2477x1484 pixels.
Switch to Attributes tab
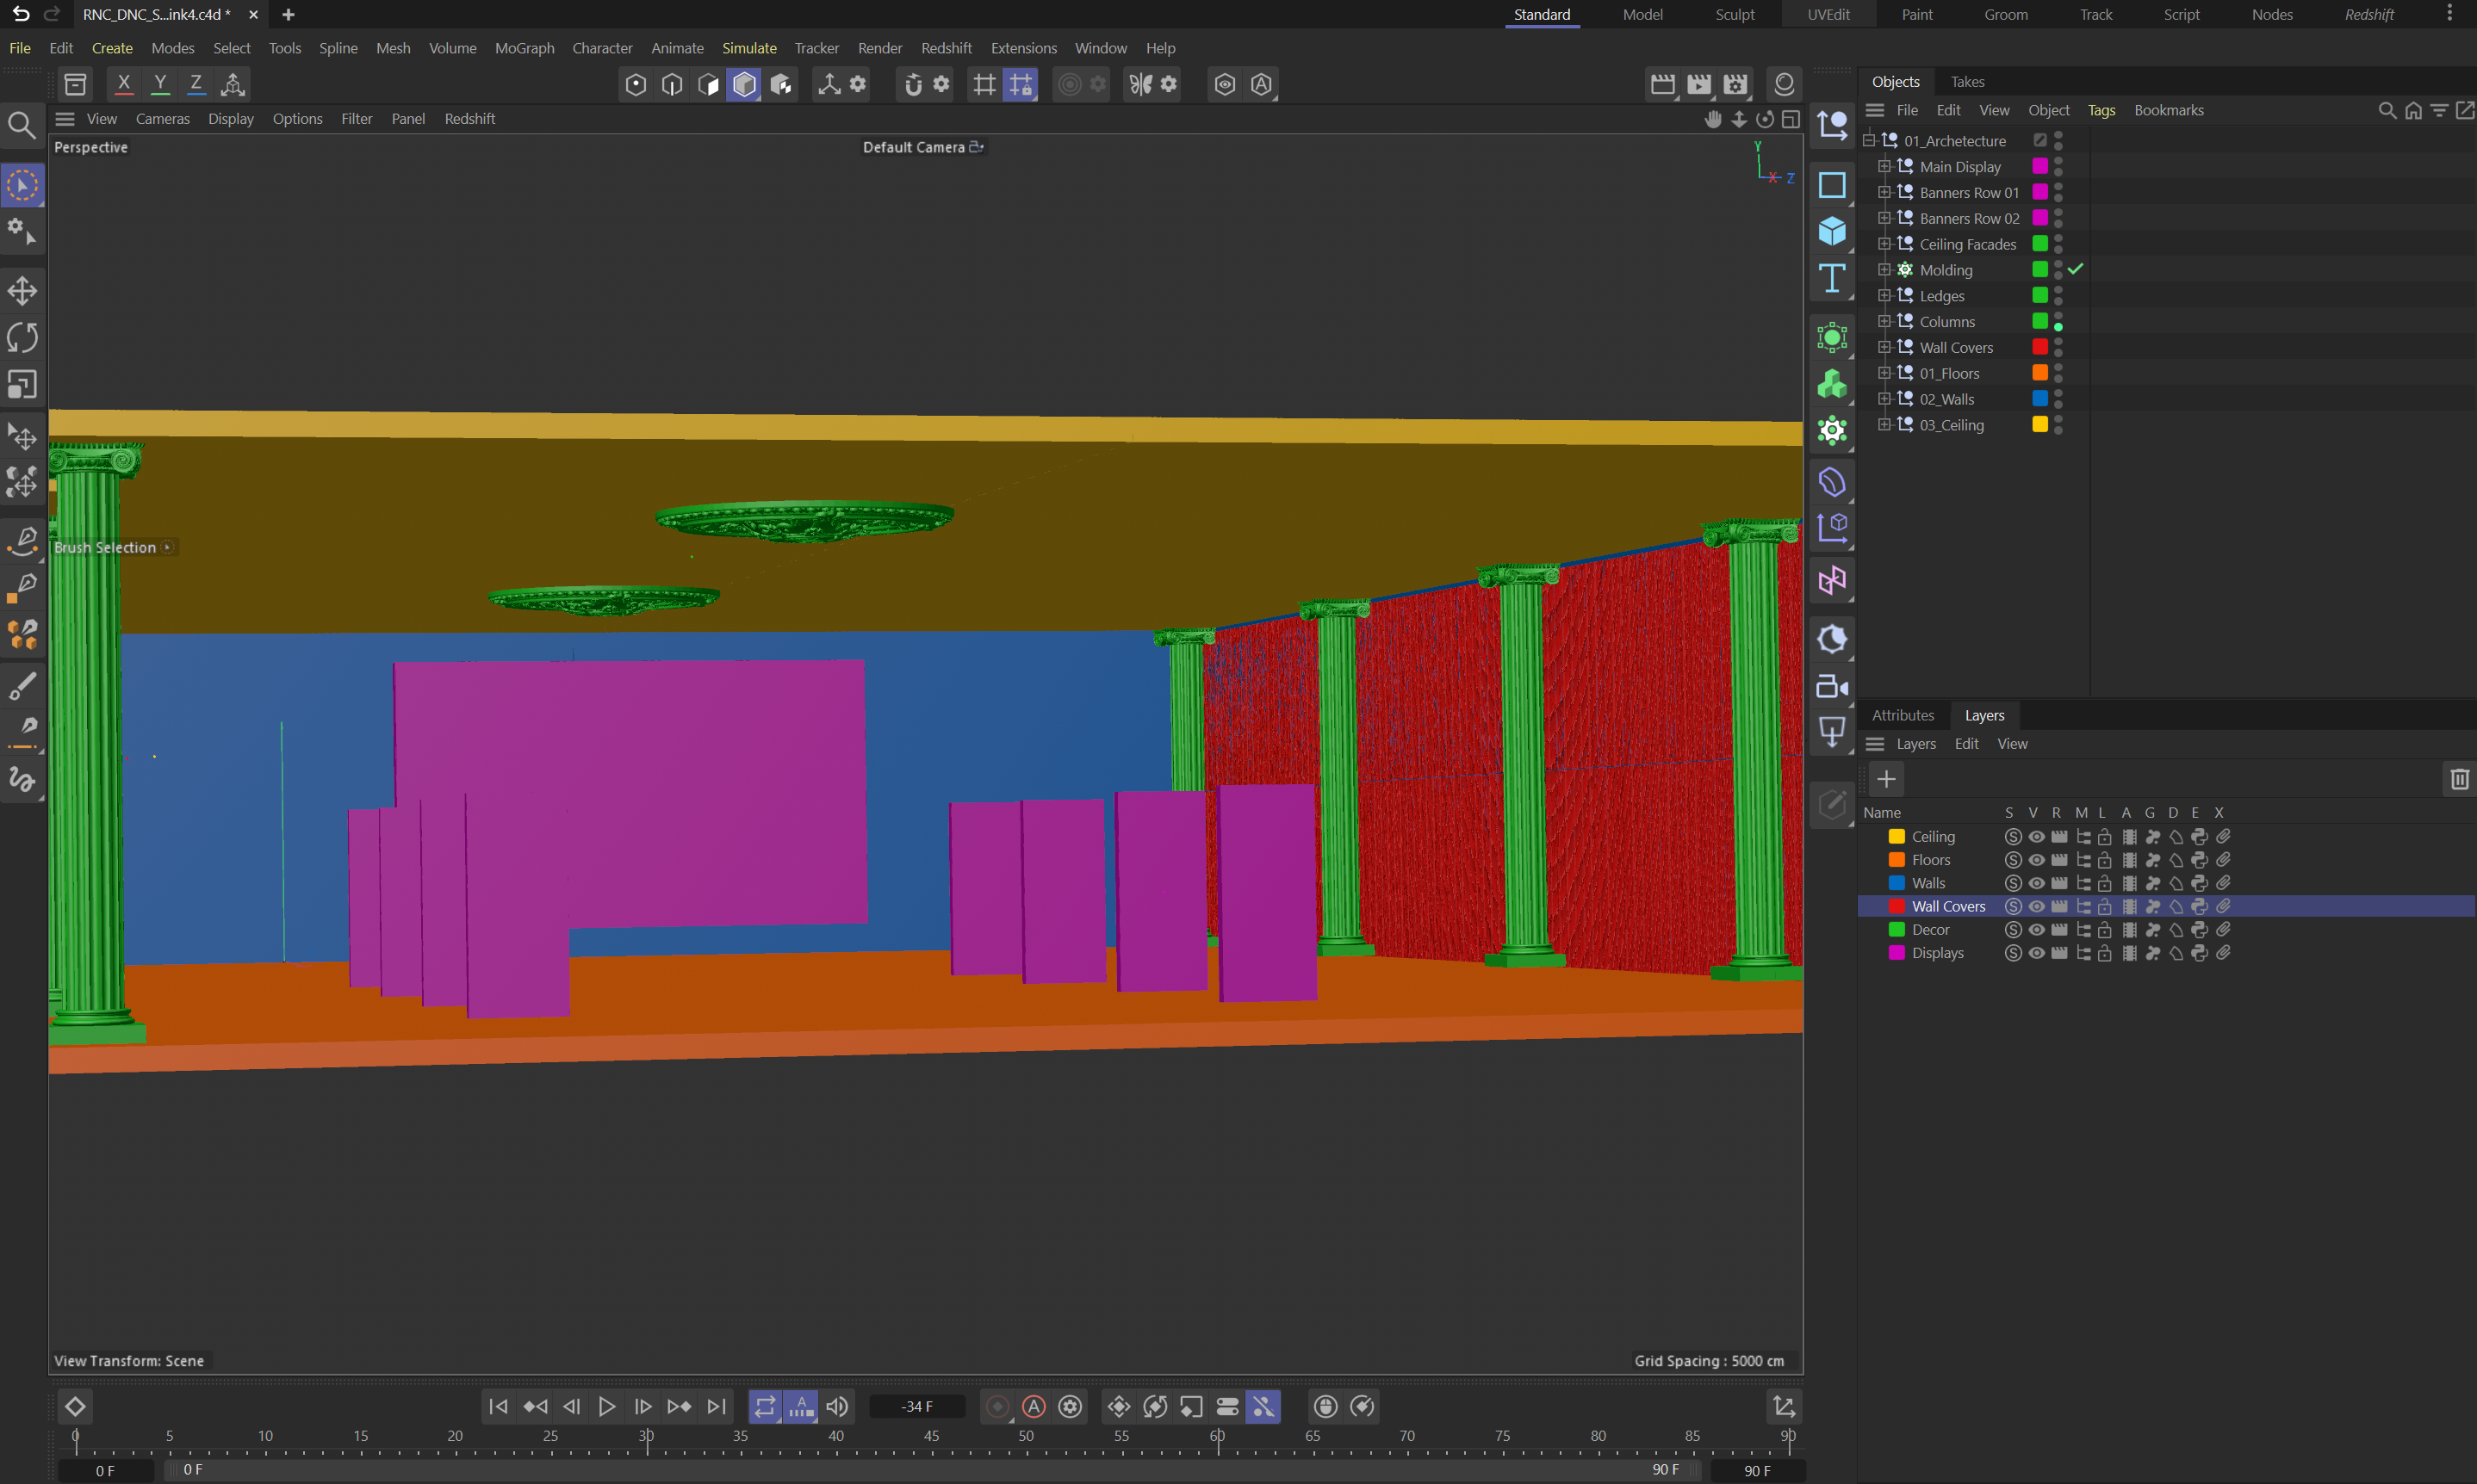(x=1902, y=715)
